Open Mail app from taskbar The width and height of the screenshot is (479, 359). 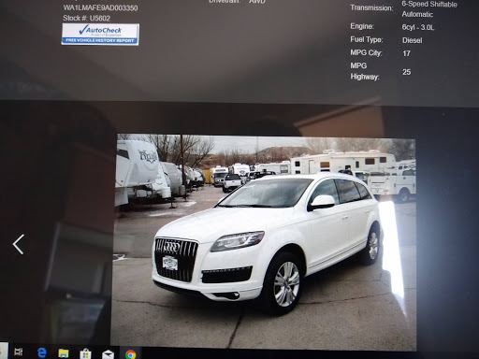click(x=108, y=354)
